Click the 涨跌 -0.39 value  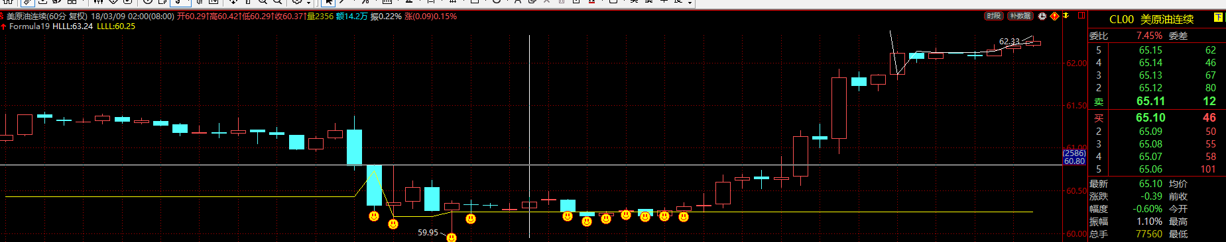click(1151, 196)
